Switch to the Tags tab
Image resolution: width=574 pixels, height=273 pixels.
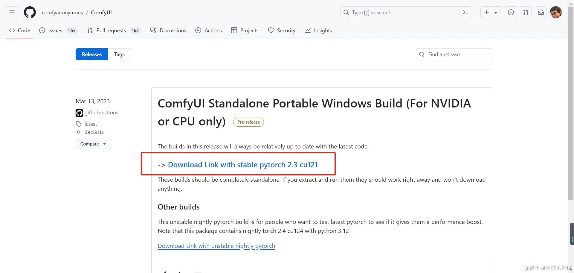point(119,54)
